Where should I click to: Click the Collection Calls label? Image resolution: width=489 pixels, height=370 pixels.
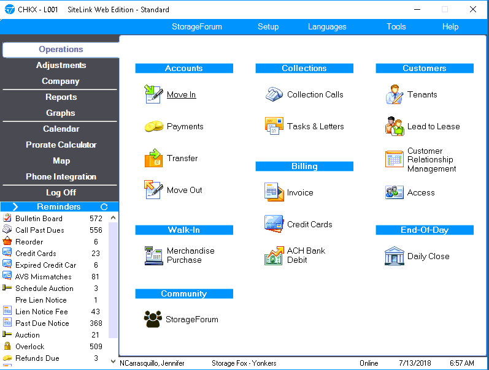315,94
